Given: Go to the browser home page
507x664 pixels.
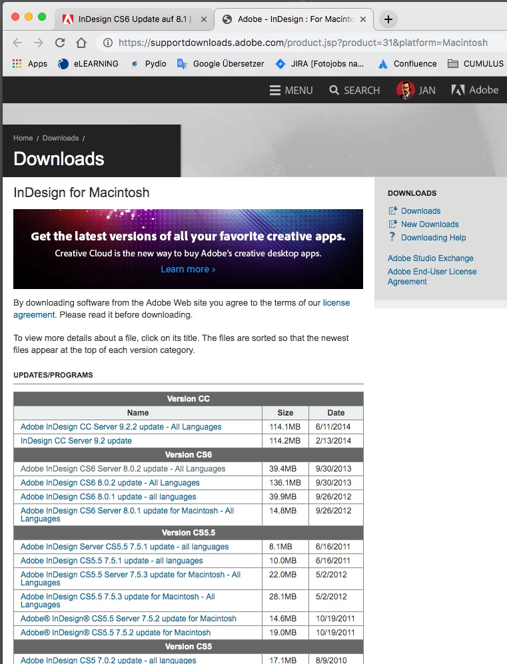Looking at the screenshot, I should (x=81, y=43).
